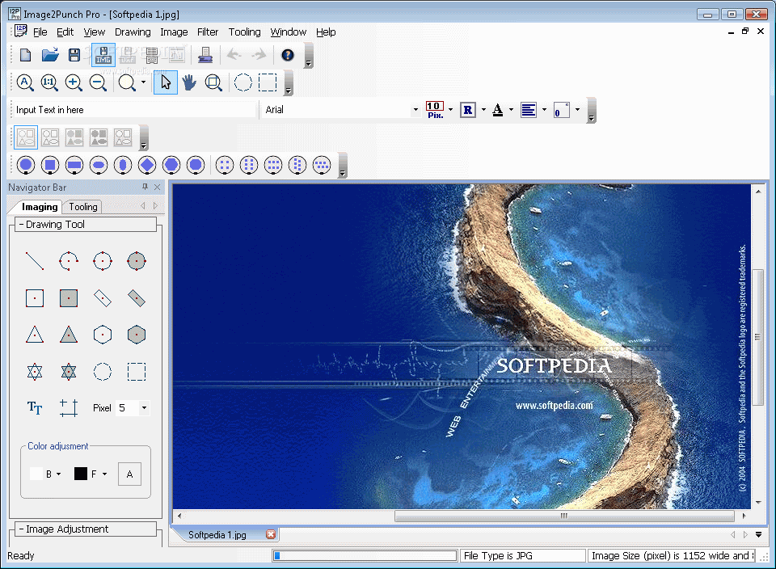Select the outlined square drawing tool

35,298
